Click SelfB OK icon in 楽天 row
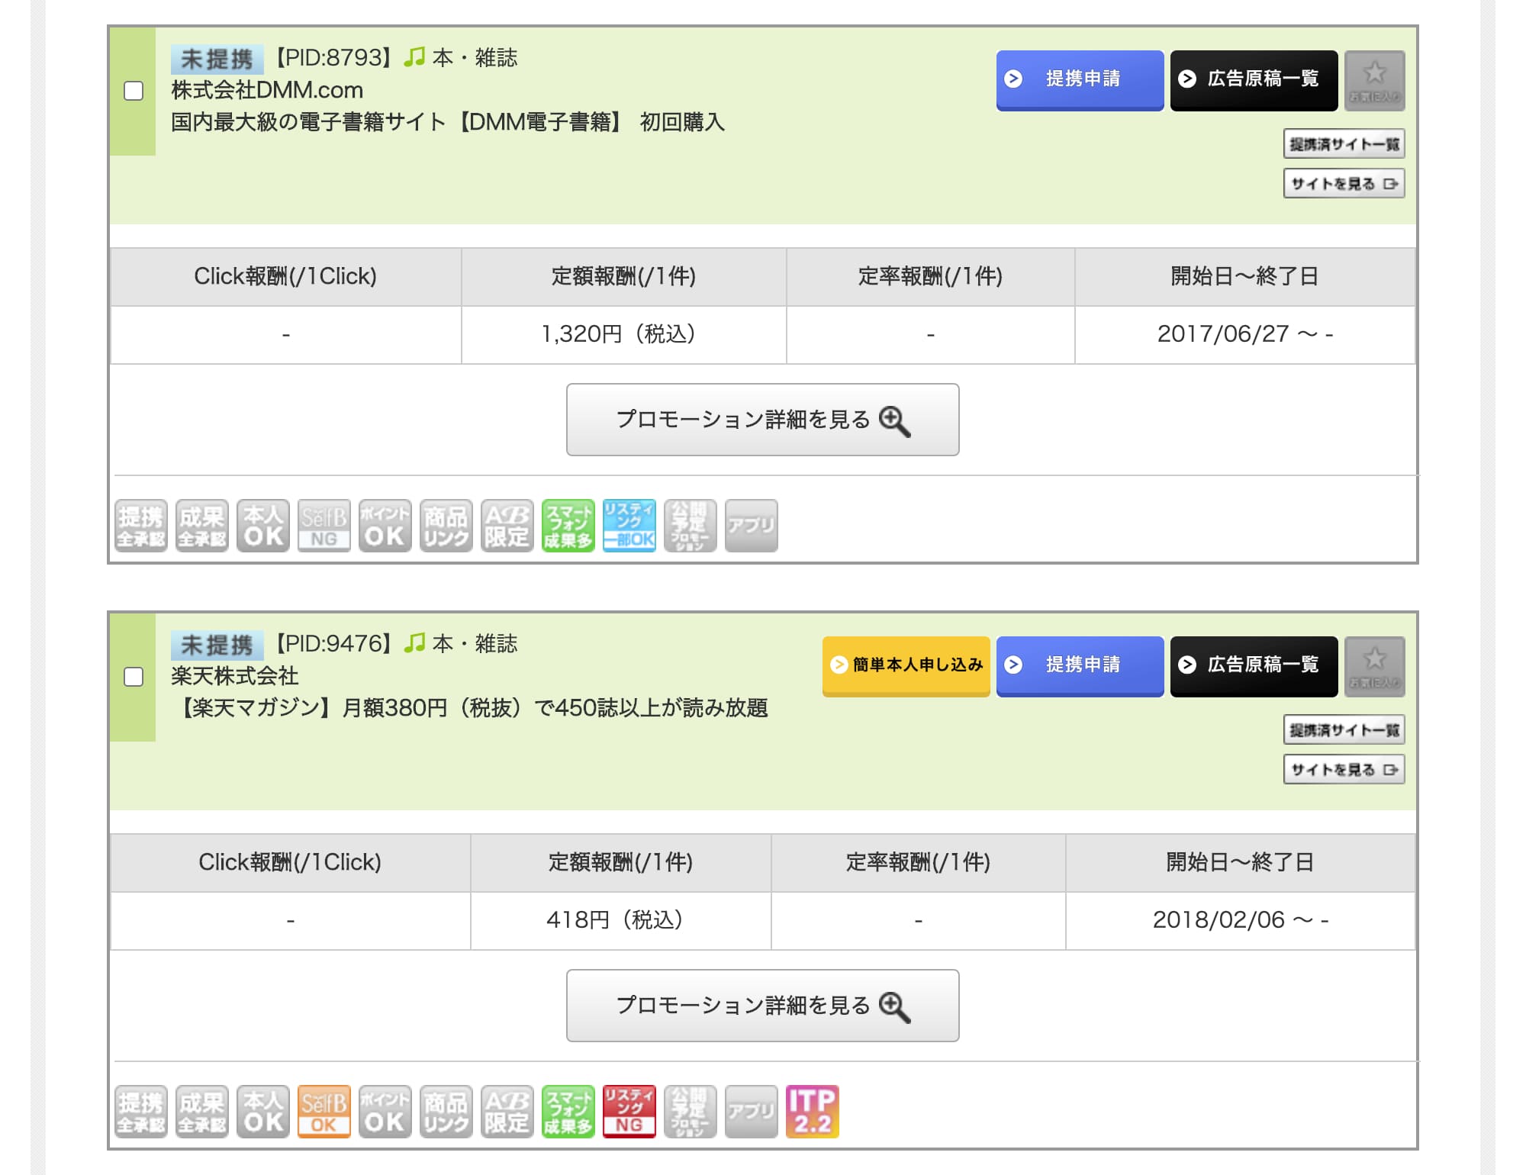 point(324,1112)
